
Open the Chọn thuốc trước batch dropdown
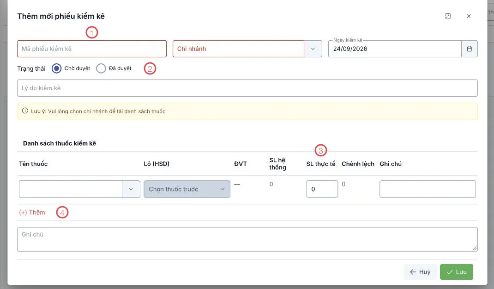[x=187, y=189]
